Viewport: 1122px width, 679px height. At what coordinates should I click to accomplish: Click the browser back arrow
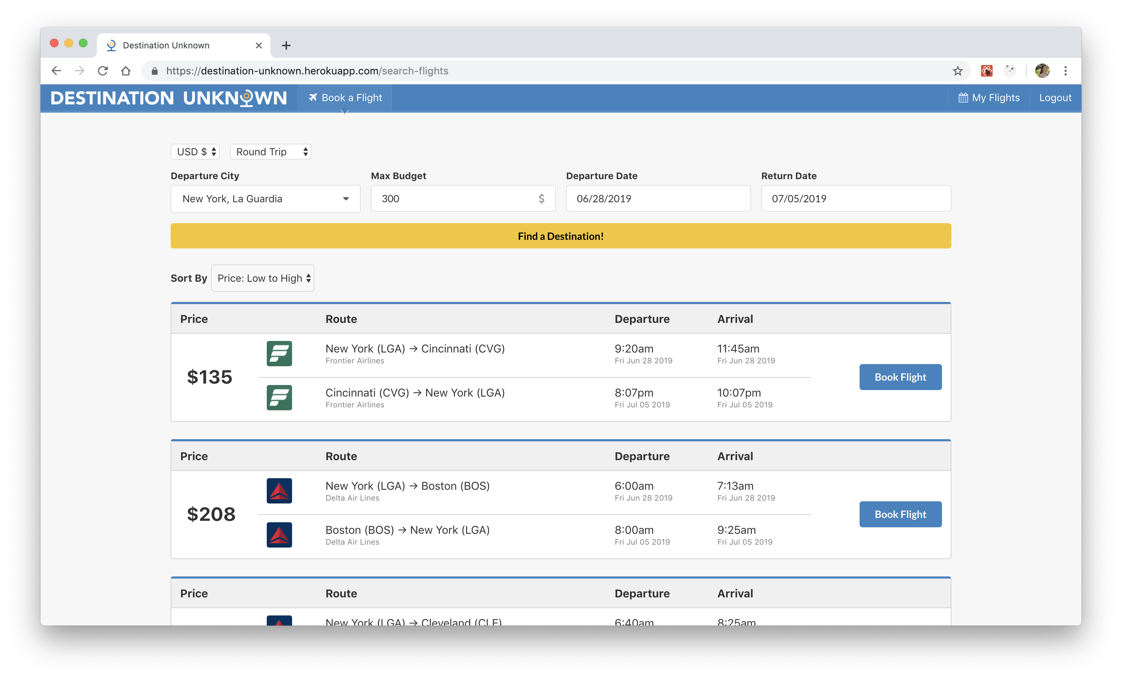click(56, 70)
